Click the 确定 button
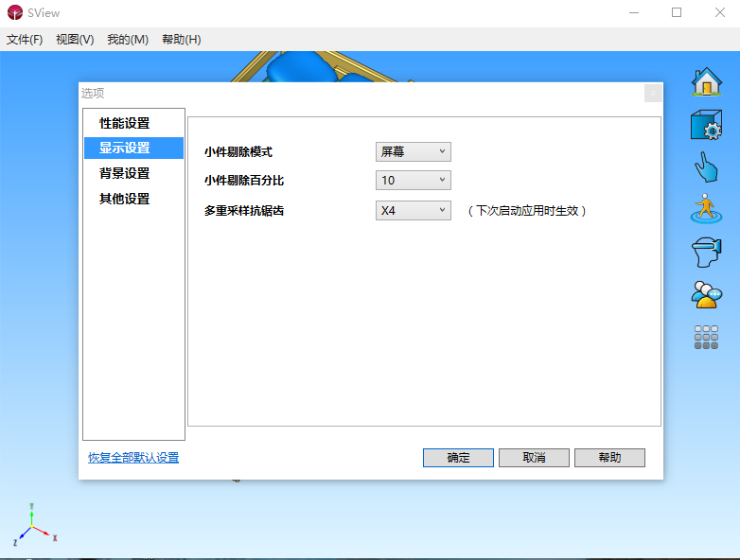The width and height of the screenshot is (740, 560). coord(458,458)
